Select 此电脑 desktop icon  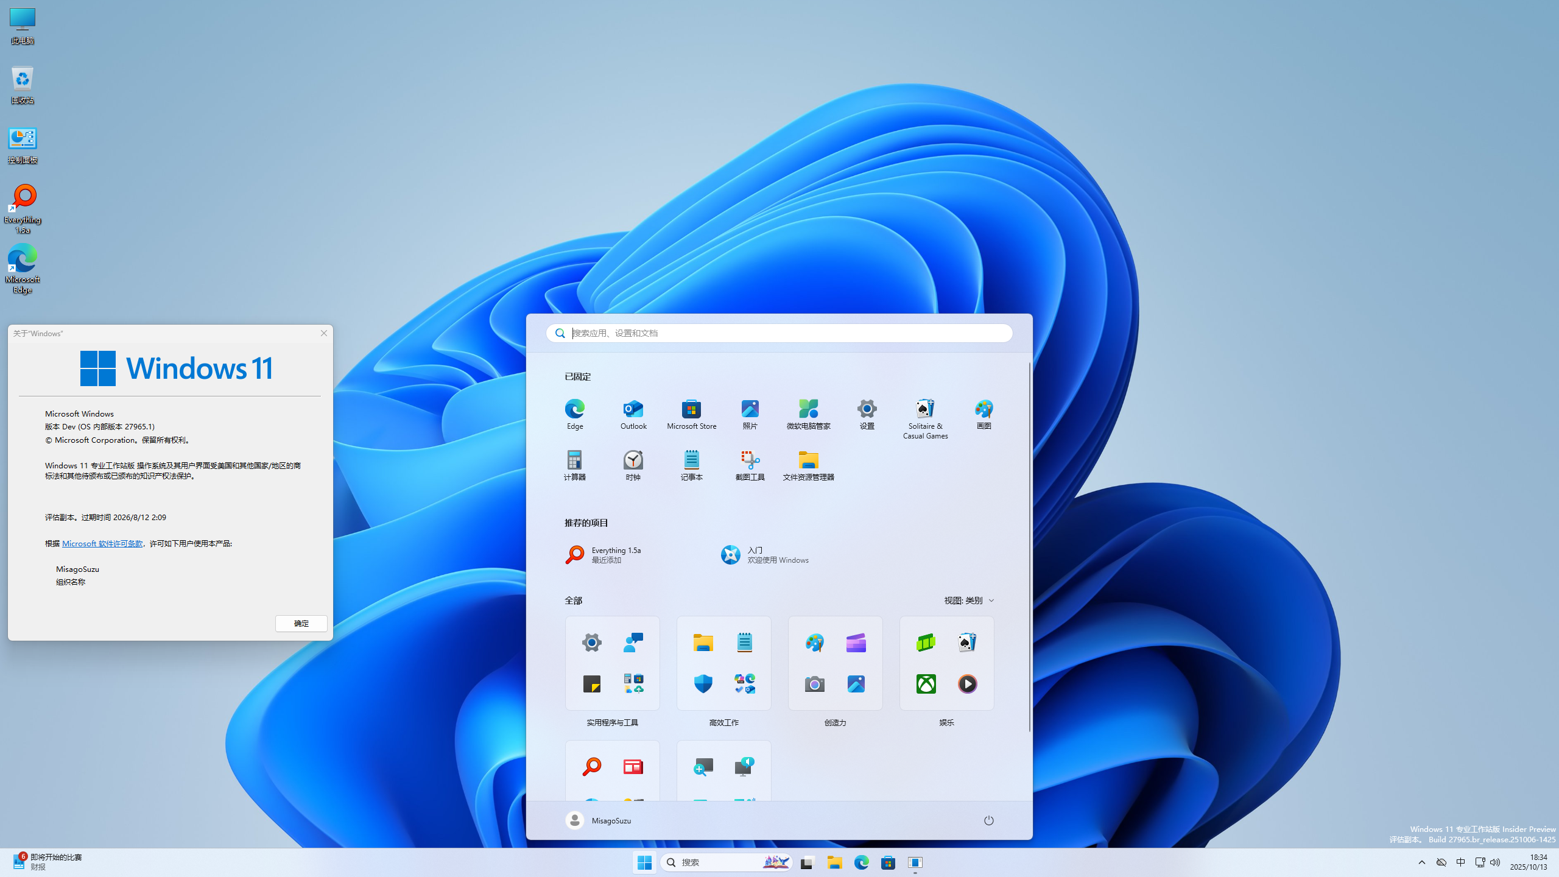pyautogui.click(x=23, y=26)
